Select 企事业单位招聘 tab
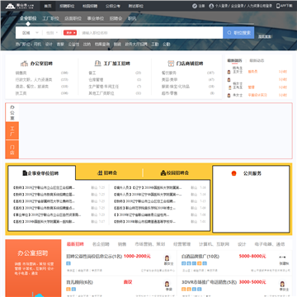Image resolution: width=297 pixels, height=297 pixels. 41,173
